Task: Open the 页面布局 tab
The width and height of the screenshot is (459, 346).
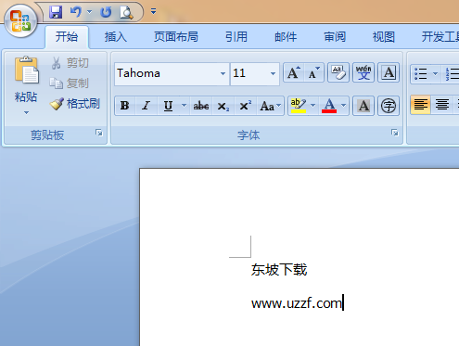Action: point(176,37)
